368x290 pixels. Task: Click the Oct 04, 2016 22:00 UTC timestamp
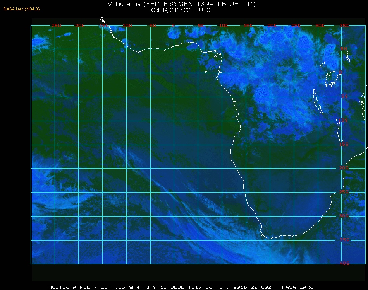181,10
